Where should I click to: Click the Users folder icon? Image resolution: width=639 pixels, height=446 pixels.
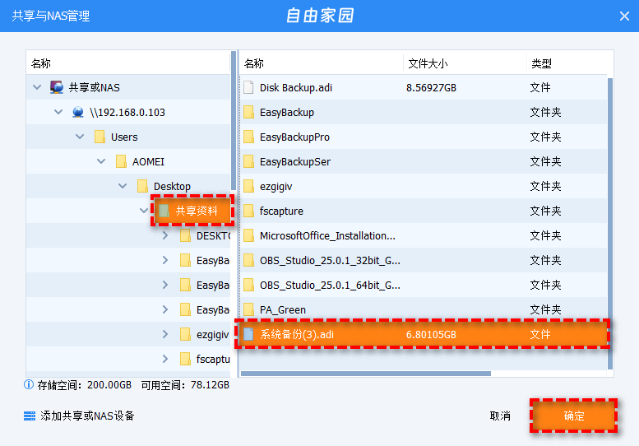point(100,137)
